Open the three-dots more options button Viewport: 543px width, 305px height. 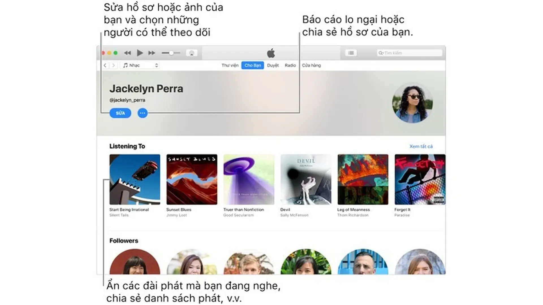[x=143, y=113]
